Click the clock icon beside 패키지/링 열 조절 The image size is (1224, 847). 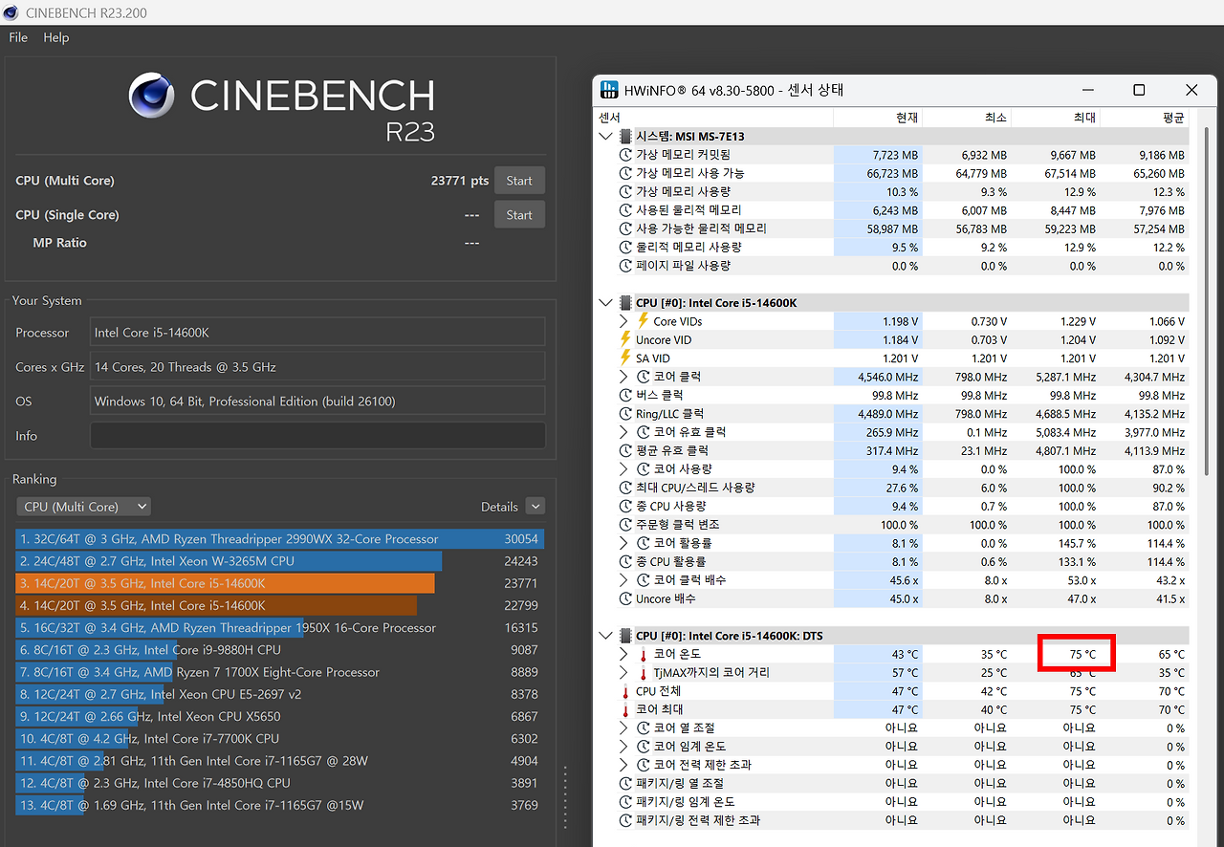[x=625, y=784]
